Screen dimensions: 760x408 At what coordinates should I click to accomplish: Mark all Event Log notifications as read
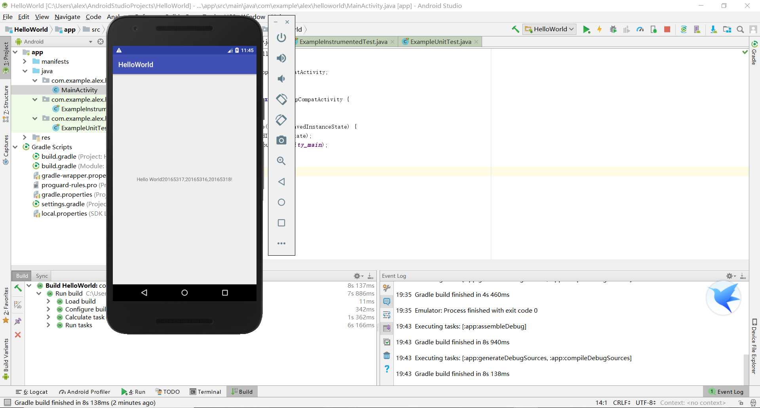pyautogui.click(x=387, y=342)
